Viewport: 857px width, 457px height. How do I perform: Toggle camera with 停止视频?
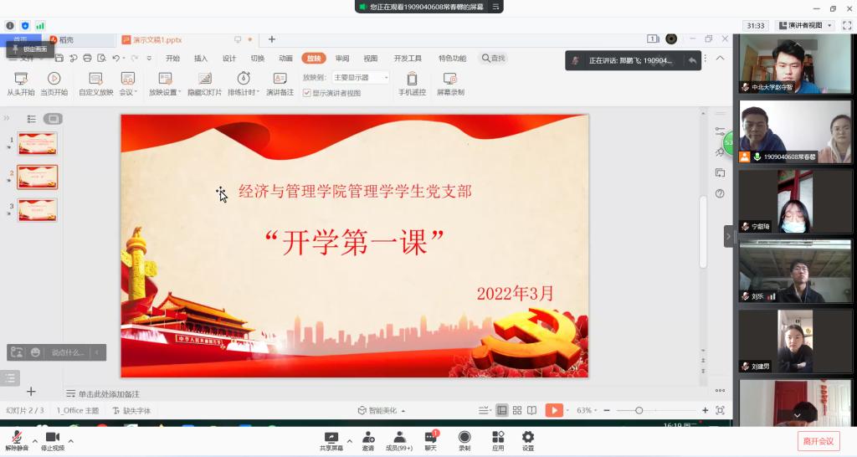click(x=53, y=438)
